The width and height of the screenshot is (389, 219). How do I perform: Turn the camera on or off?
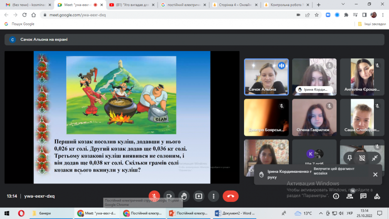pos(169,196)
